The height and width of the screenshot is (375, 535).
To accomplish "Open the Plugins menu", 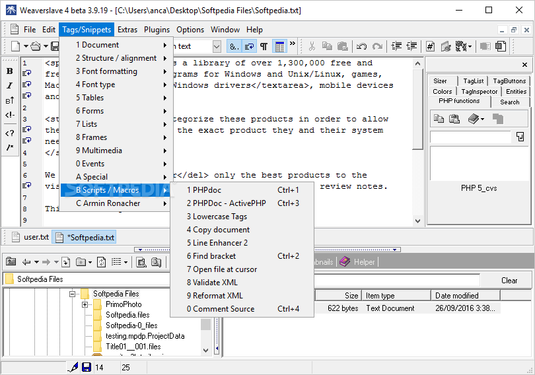I will [x=157, y=30].
